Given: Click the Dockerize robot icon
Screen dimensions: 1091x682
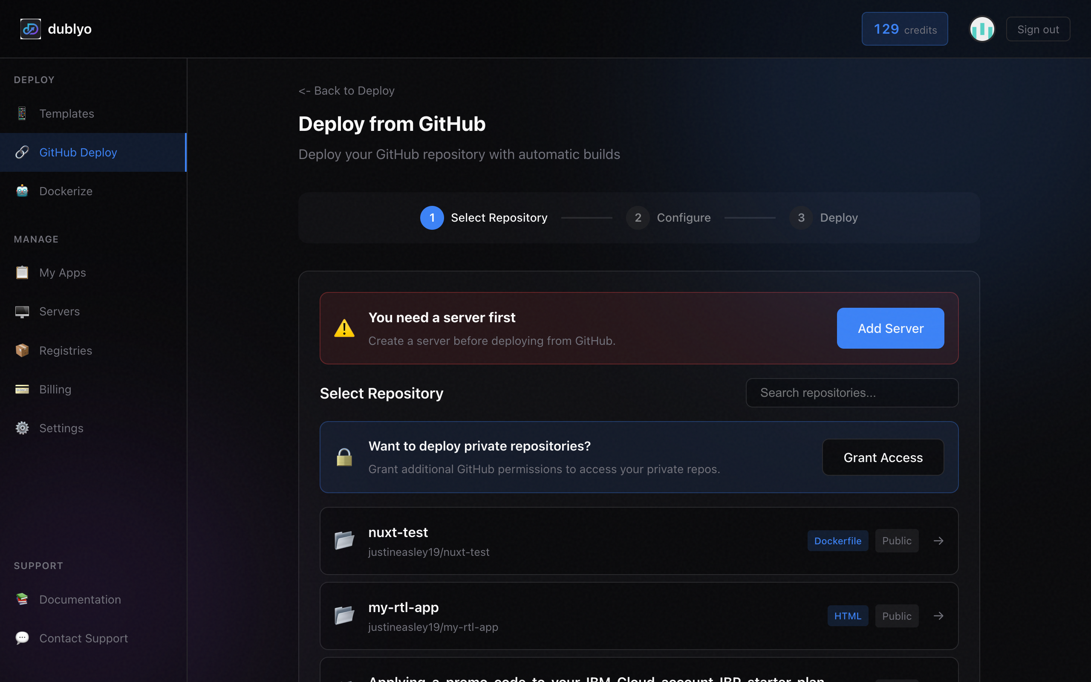Looking at the screenshot, I should click(x=22, y=191).
